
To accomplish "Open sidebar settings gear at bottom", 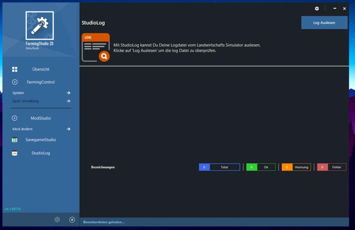I will pos(57,219).
